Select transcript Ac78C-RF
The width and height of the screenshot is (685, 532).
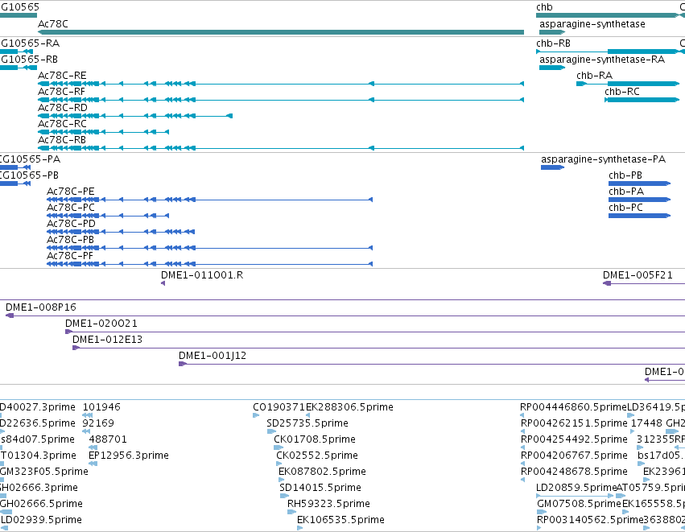(281, 100)
